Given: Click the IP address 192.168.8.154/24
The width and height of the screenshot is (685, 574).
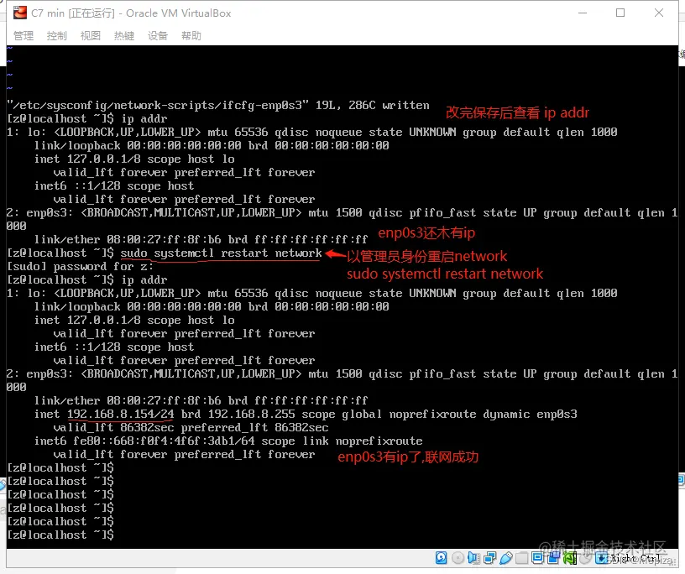Looking at the screenshot, I should point(121,414).
